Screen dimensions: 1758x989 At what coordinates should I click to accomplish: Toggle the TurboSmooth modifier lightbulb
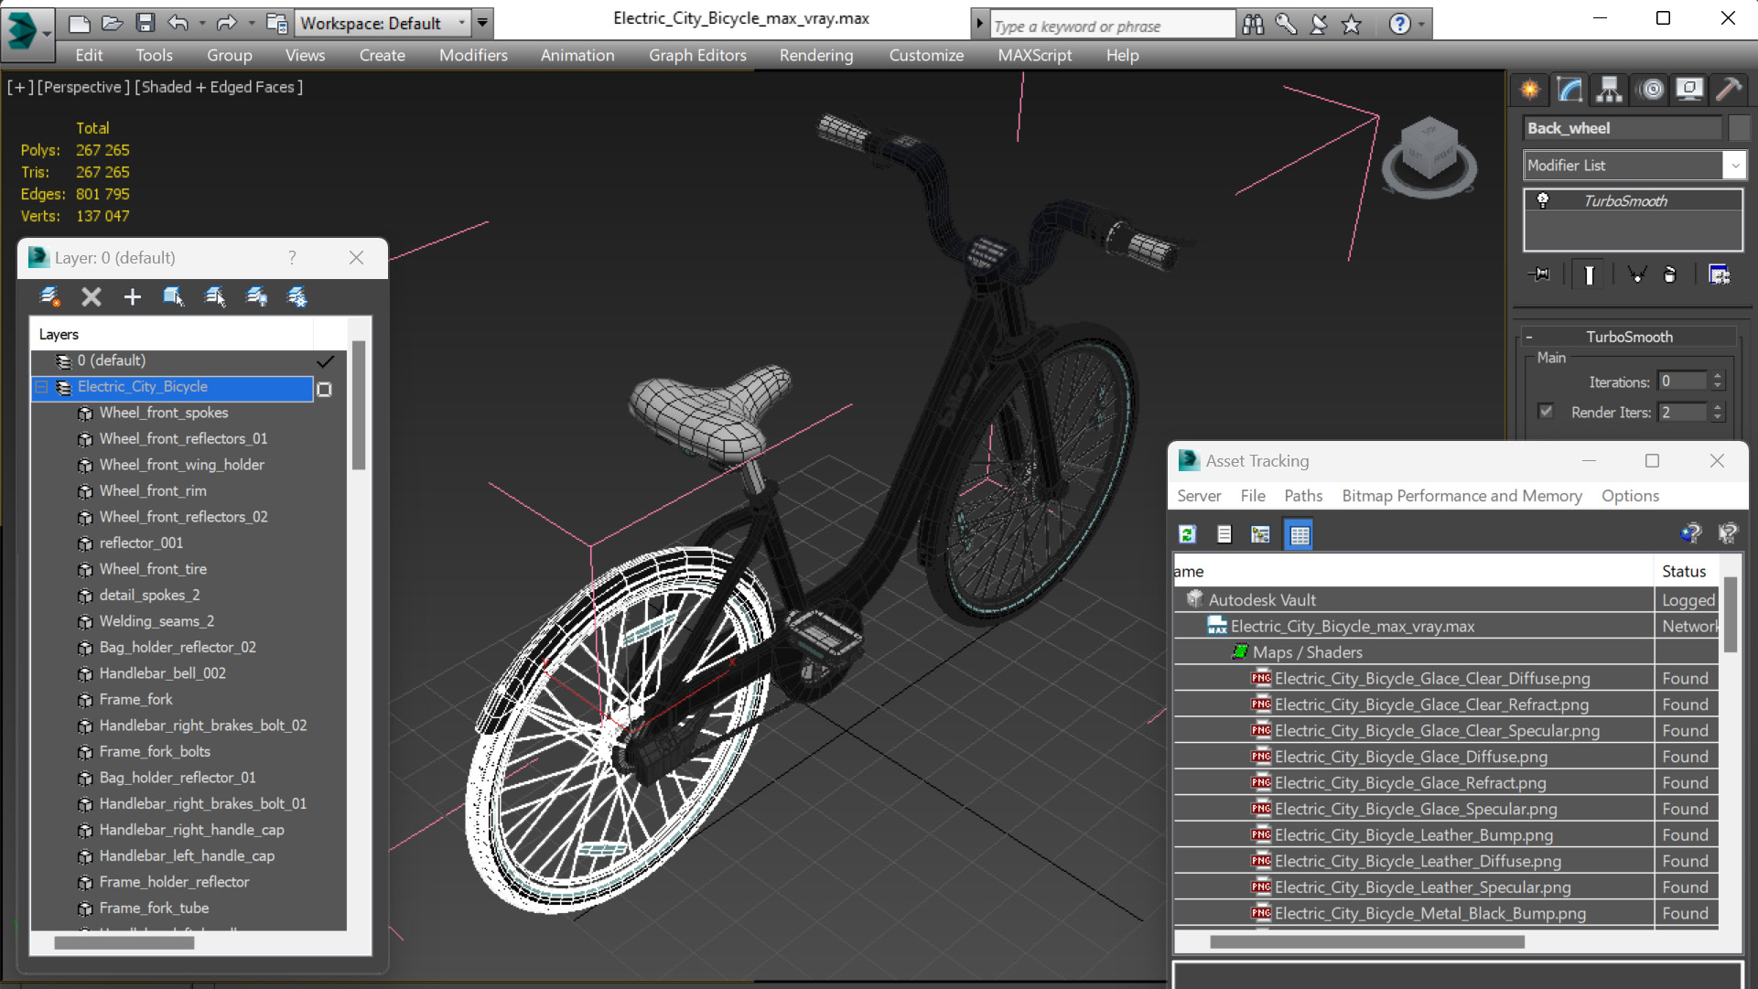[1543, 200]
